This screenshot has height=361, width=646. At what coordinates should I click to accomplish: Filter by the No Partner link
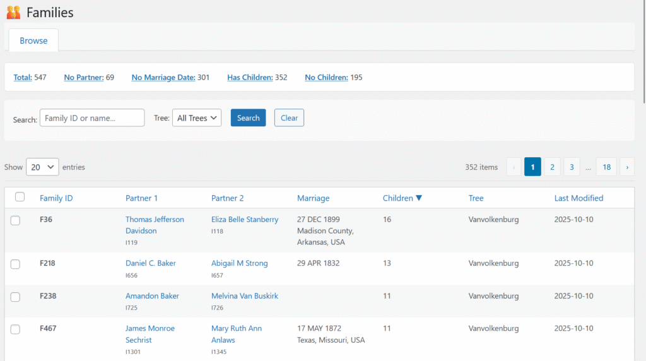83,78
